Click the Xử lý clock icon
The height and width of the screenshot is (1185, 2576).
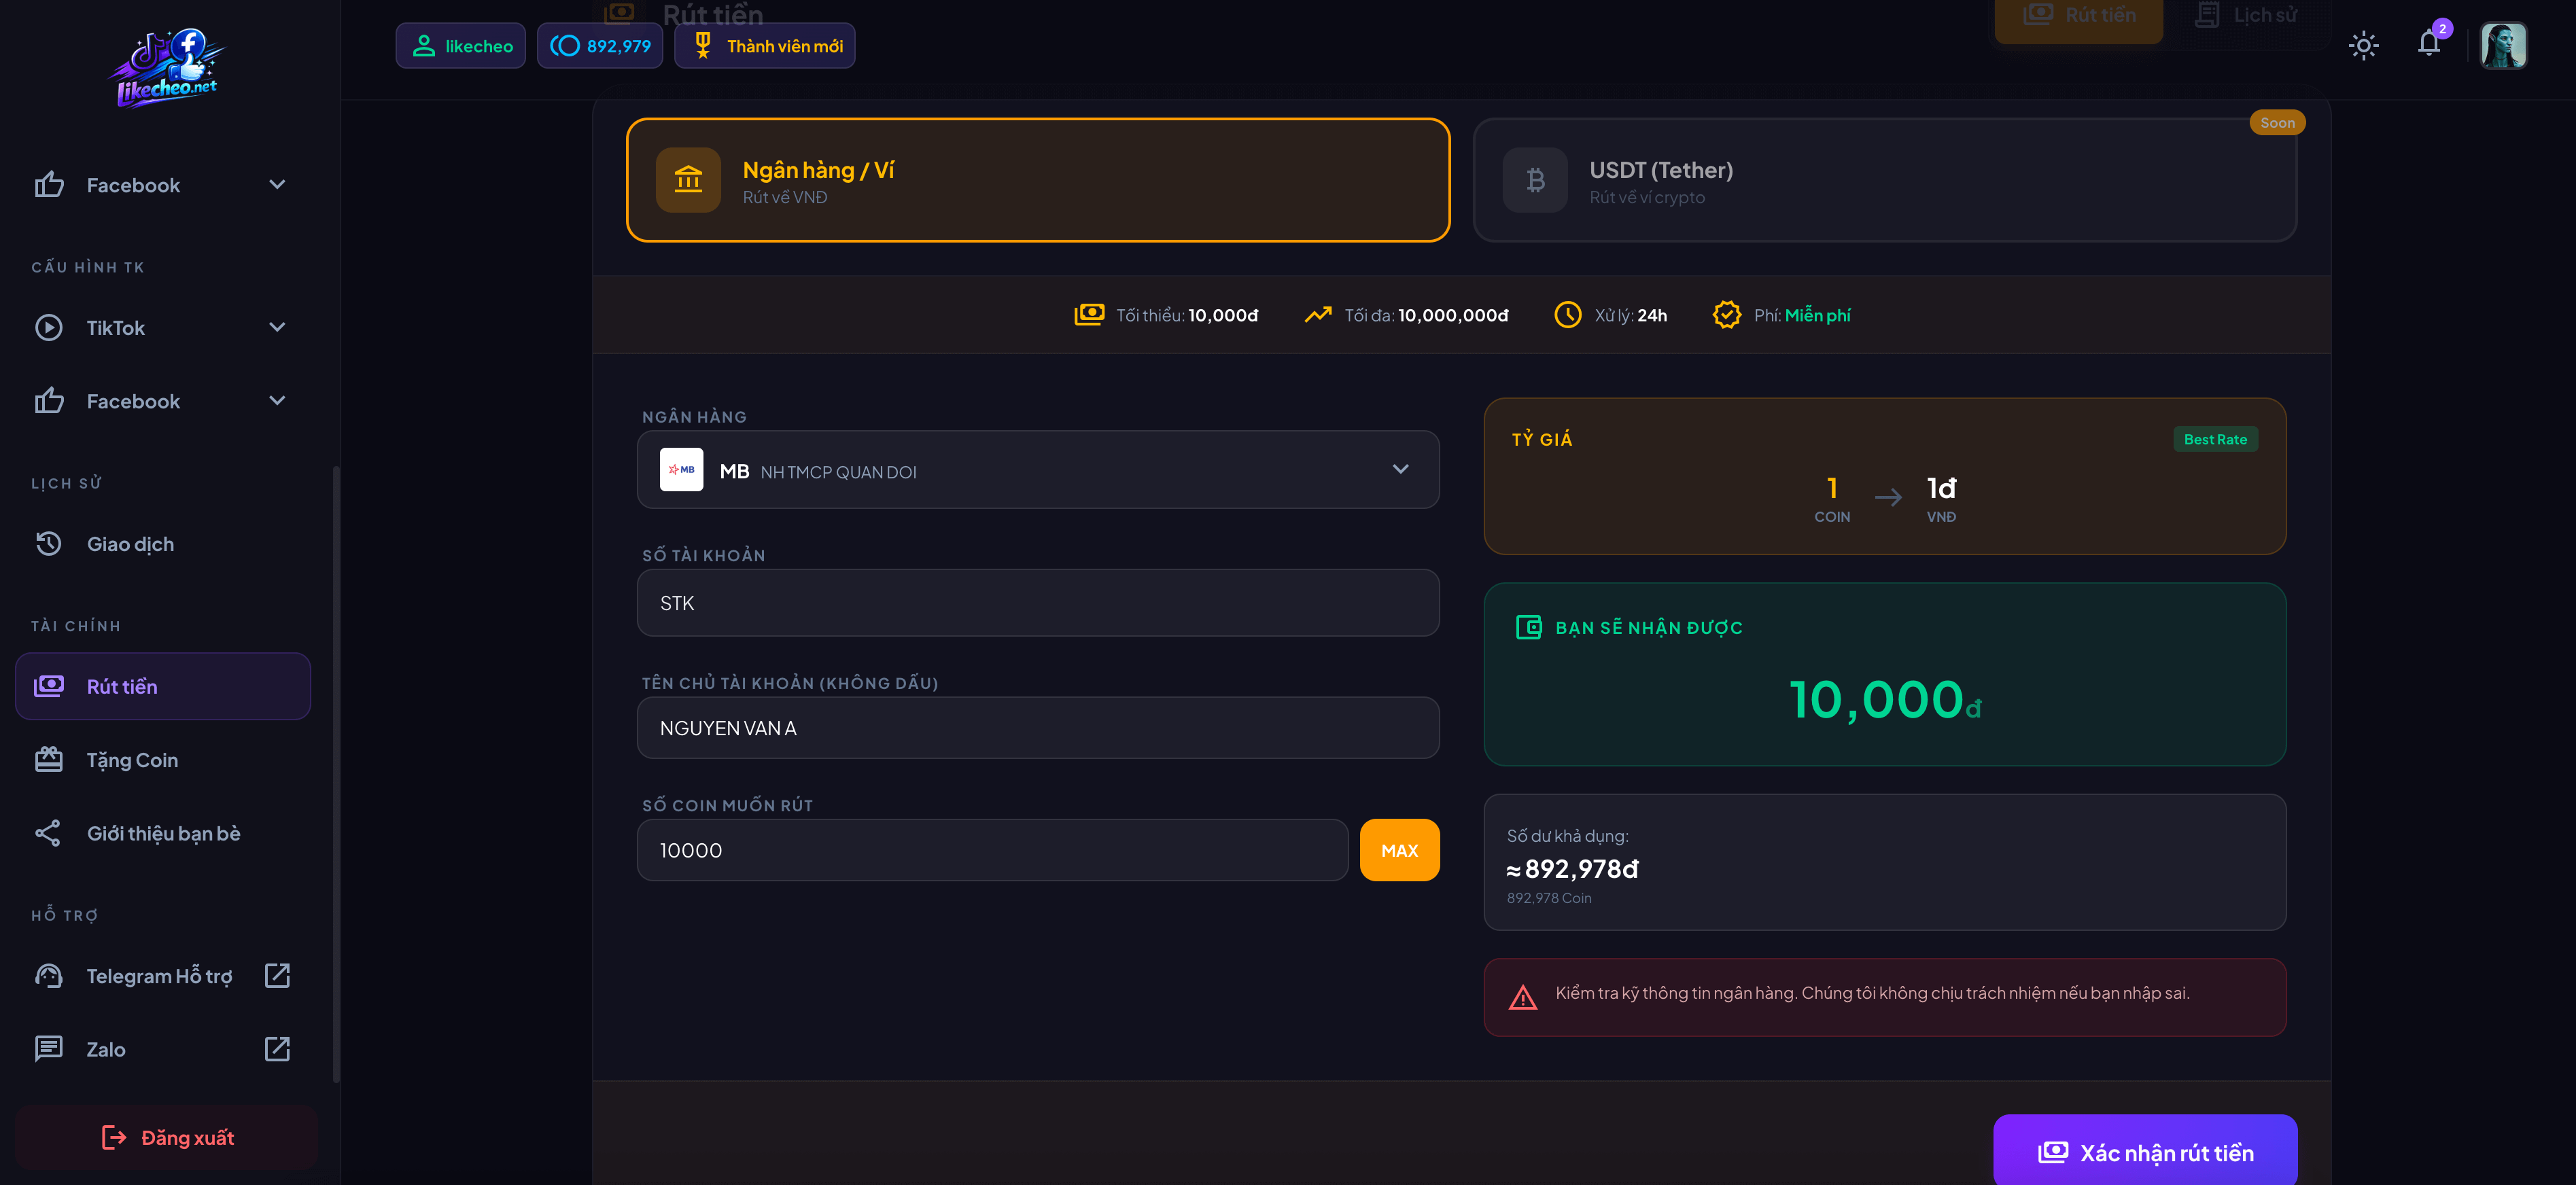tap(1567, 315)
